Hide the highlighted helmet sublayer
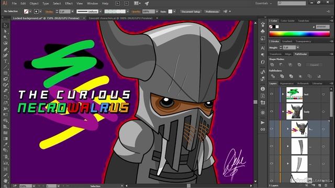335x188 pixels. pos(272,129)
